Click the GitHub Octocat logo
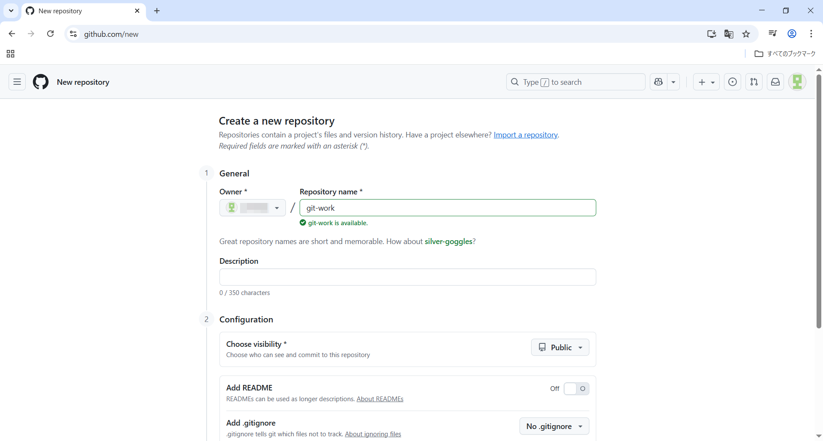This screenshot has height=441, width=823. point(41,82)
